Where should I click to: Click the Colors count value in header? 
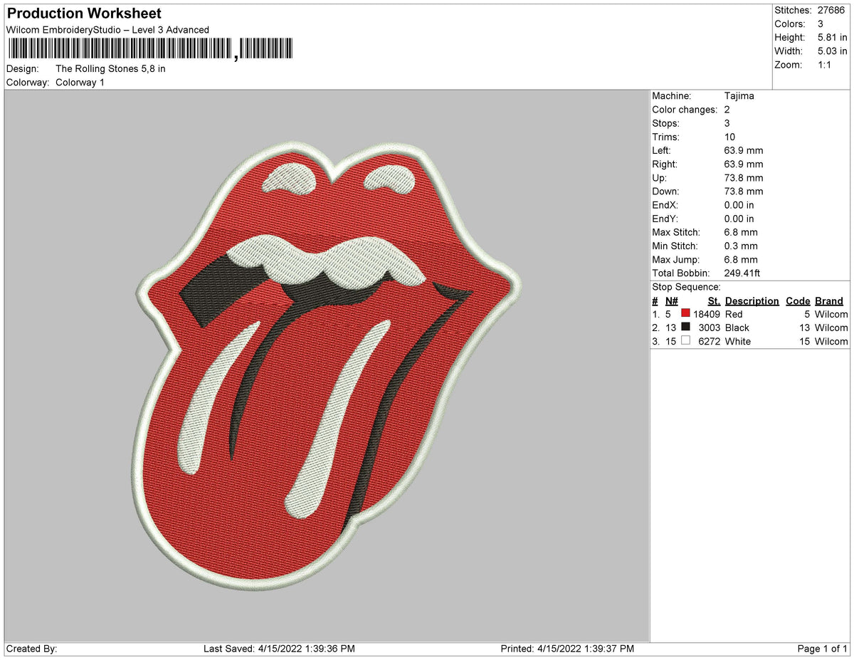click(x=821, y=24)
